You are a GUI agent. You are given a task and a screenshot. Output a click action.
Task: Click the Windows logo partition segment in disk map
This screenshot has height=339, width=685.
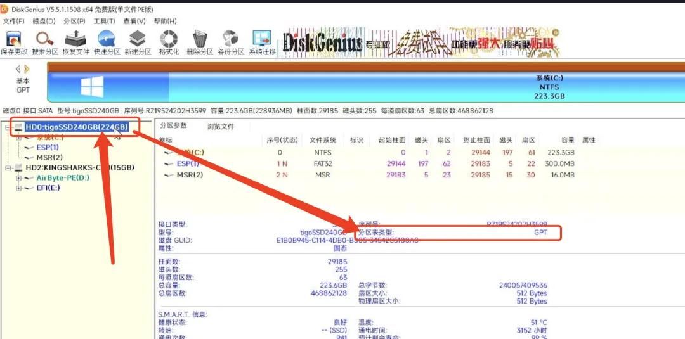click(x=92, y=86)
